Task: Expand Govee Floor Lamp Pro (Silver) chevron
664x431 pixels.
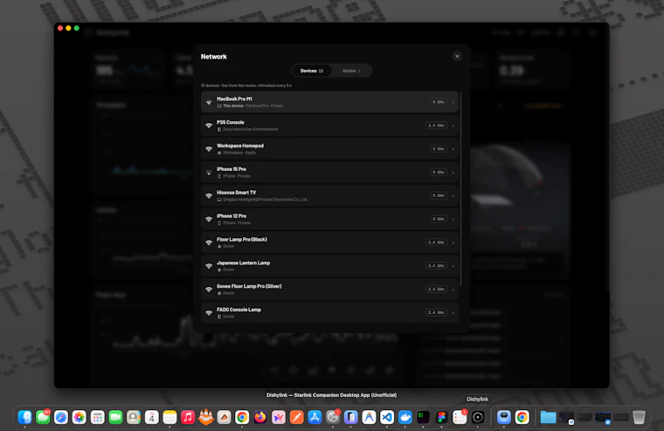Action: tap(453, 290)
